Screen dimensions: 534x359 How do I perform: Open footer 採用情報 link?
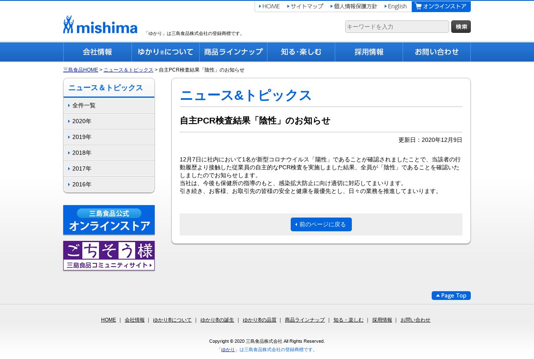pyautogui.click(x=382, y=320)
